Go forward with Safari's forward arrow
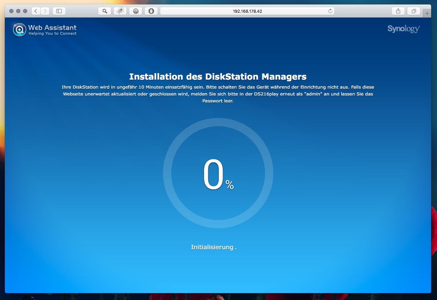 (45, 11)
